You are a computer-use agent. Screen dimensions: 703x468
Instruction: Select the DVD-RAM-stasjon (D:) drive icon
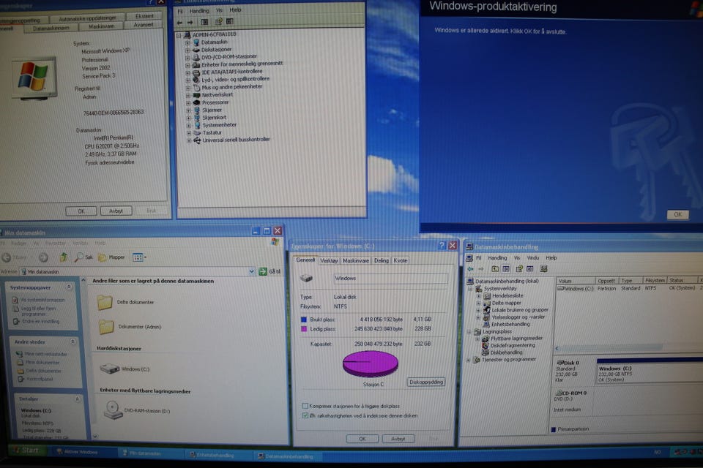coord(113,409)
